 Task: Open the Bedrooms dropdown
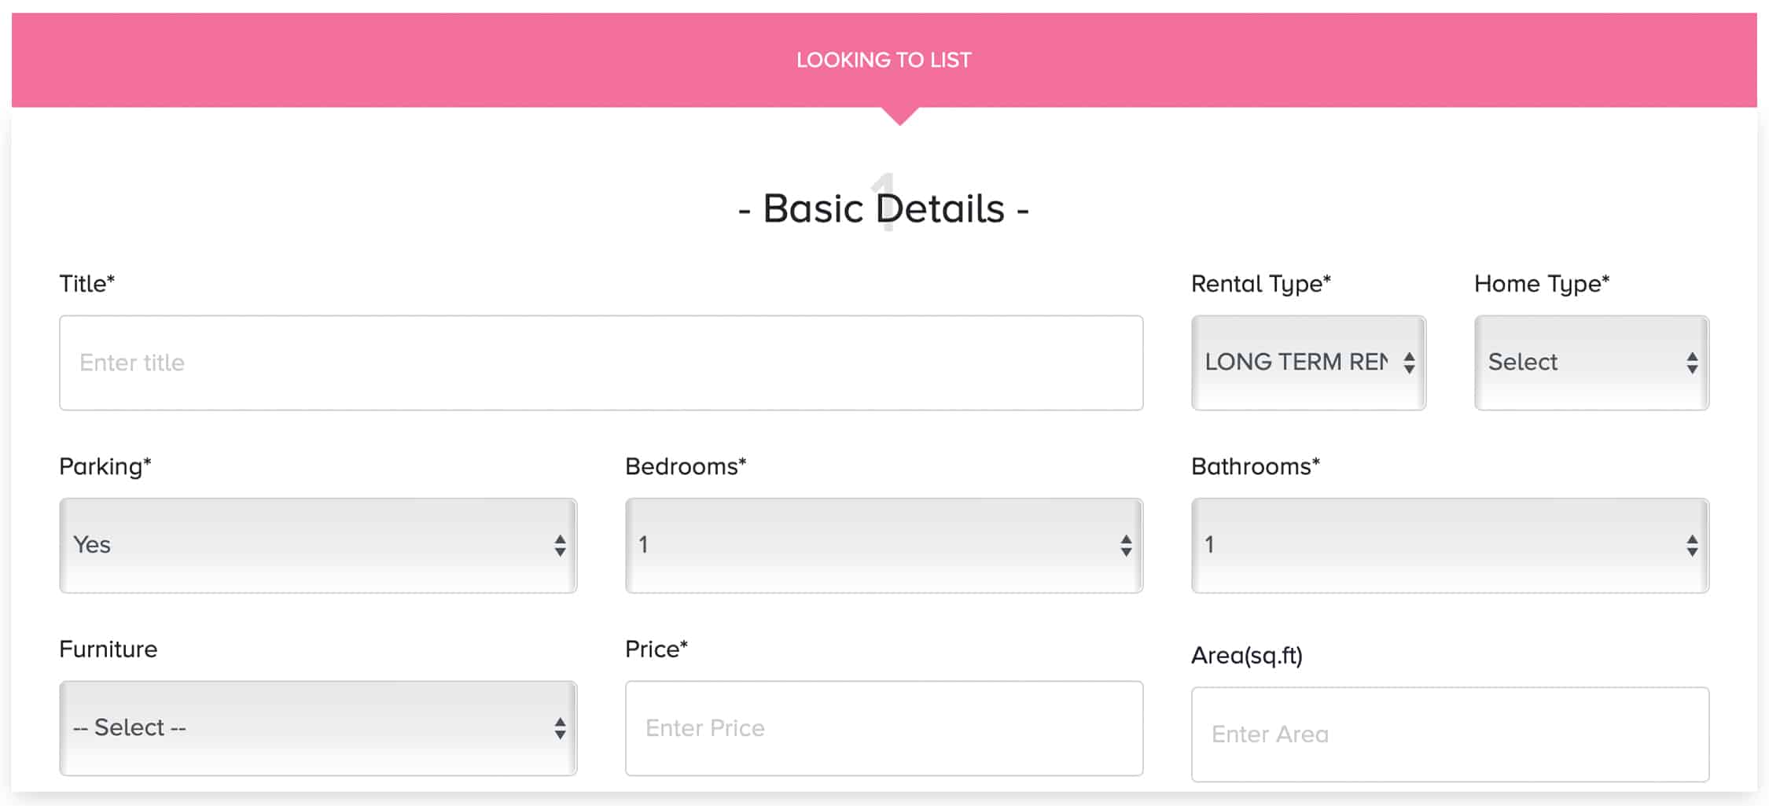(884, 545)
